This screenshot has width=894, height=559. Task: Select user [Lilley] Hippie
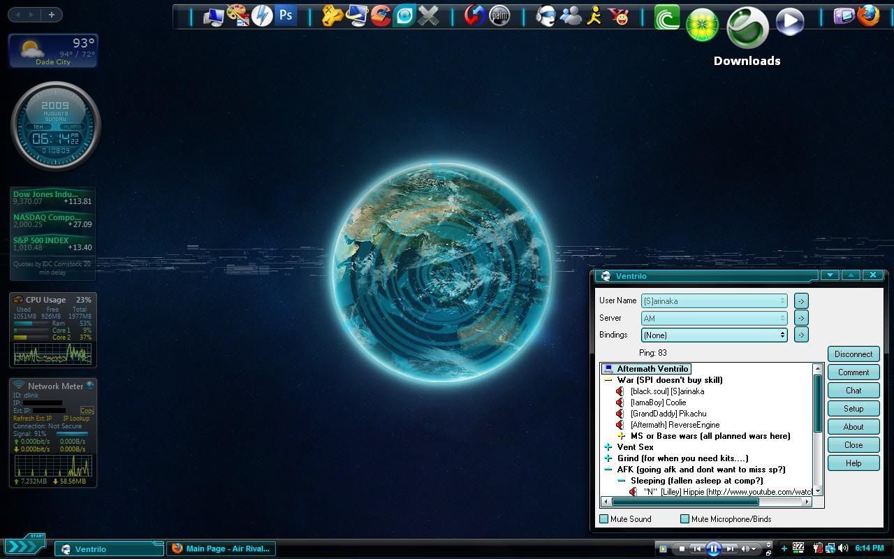coord(728,492)
